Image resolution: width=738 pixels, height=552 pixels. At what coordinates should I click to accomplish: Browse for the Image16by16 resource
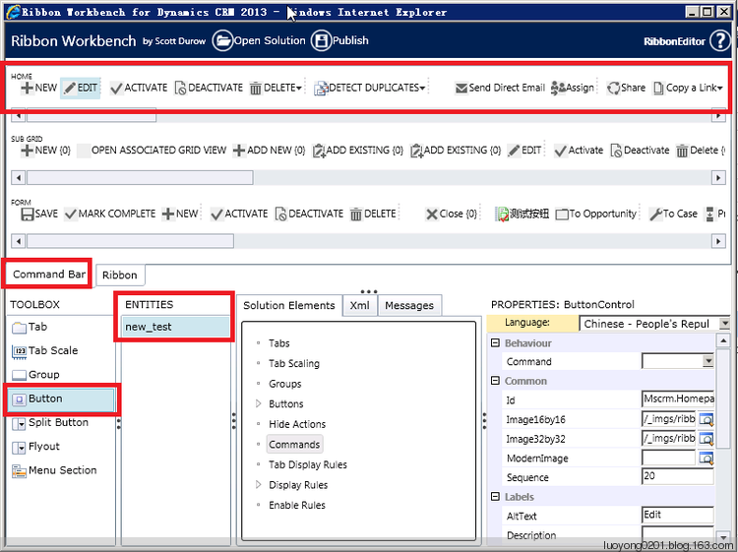(x=706, y=419)
